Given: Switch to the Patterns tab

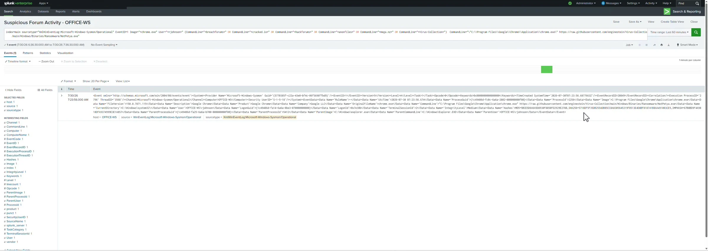Looking at the screenshot, I should tap(28, 53).
